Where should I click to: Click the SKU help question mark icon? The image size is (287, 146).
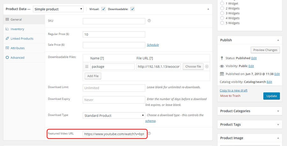[x=149, y=21]
